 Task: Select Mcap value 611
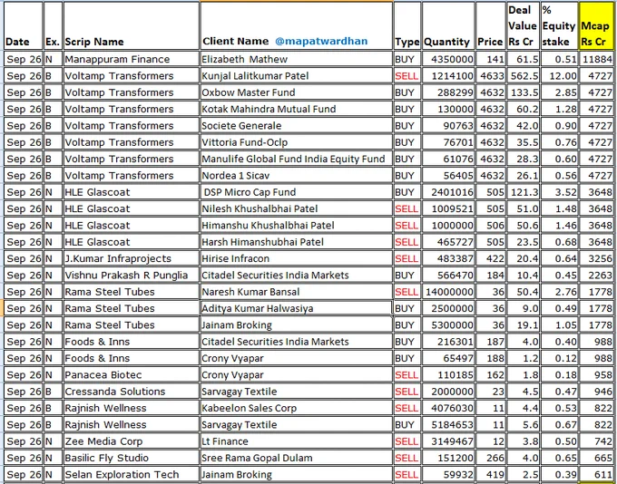[596, 475]
